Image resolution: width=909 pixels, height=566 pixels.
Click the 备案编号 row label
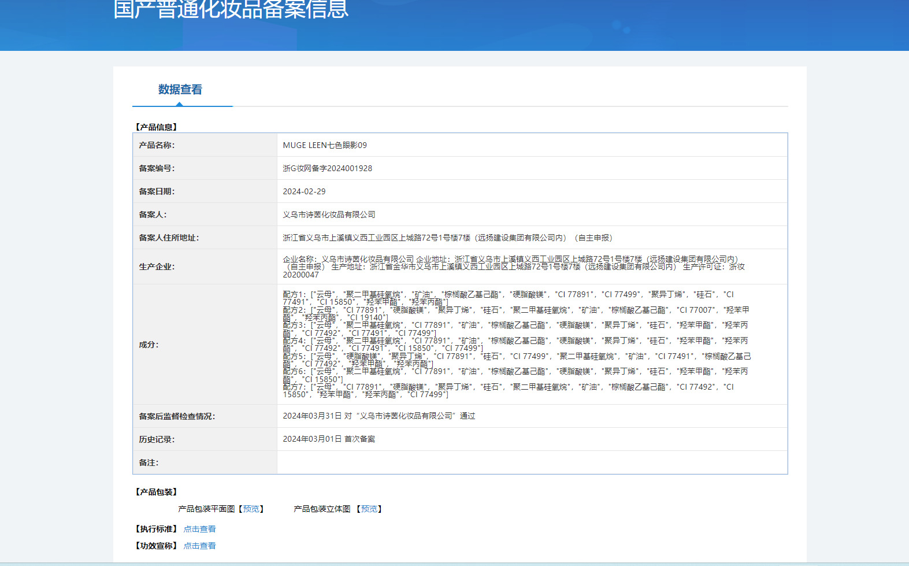click(157, 168)
